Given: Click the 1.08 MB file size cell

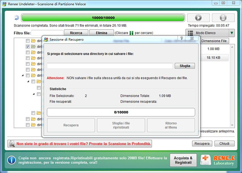Looking at the screenshot, I should click(213, 49).
